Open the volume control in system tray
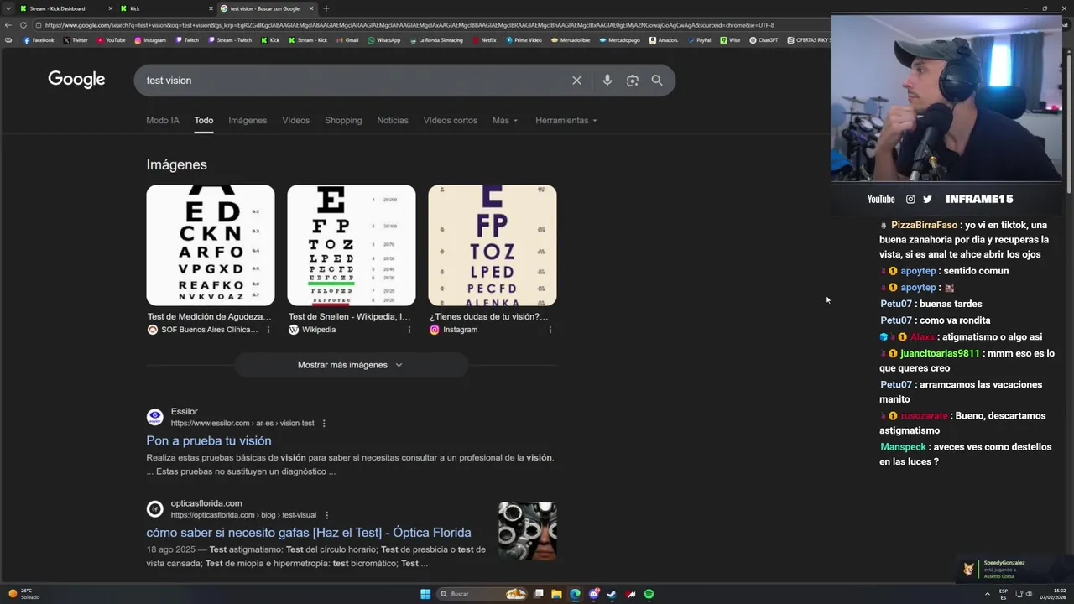1074x604 pixels. pos(1029,594)
